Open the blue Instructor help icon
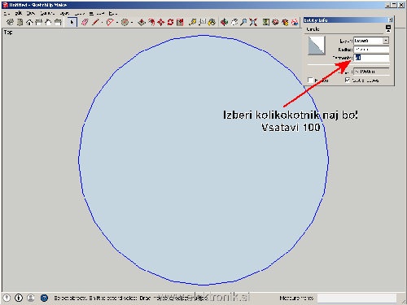407x305 pixels. point(44,298)
